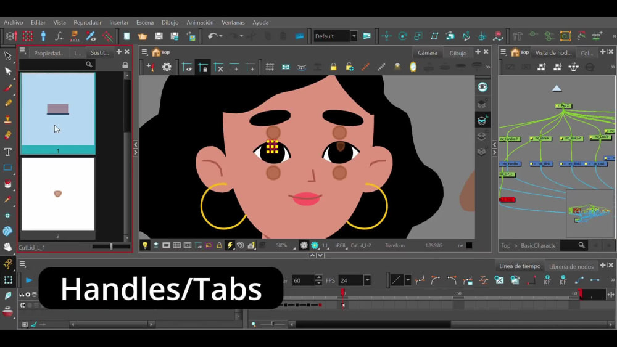Screen dimensions: 617x347
Task: Toggle the lightning bolt status bar icon
Action: [230, 245]
